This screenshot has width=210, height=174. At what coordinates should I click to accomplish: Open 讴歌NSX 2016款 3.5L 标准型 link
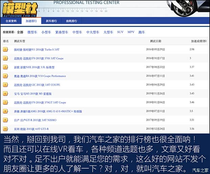34,67
